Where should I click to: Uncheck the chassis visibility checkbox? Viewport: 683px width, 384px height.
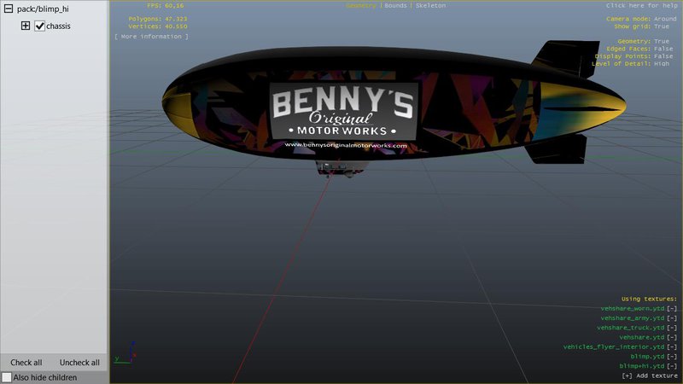pos(39,26)
